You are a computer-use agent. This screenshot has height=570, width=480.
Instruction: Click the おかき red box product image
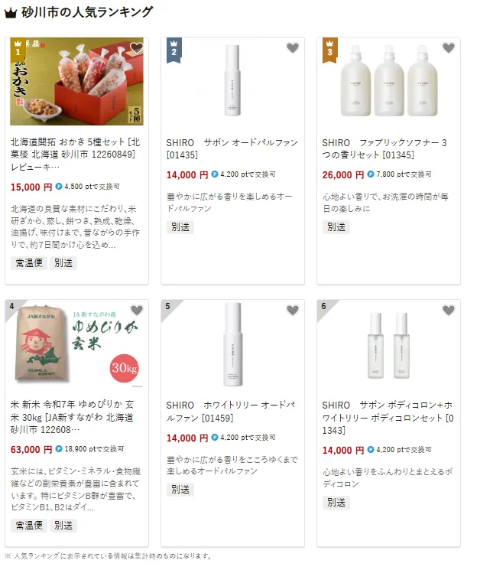click(x=76, y=81)
